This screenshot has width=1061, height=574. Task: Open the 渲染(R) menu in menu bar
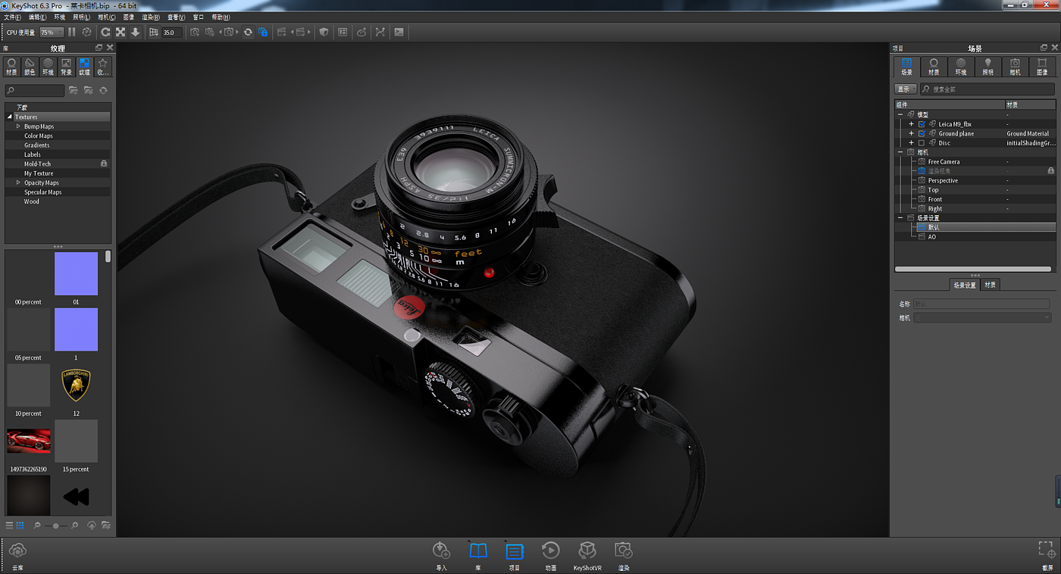(x=151, y=17)
